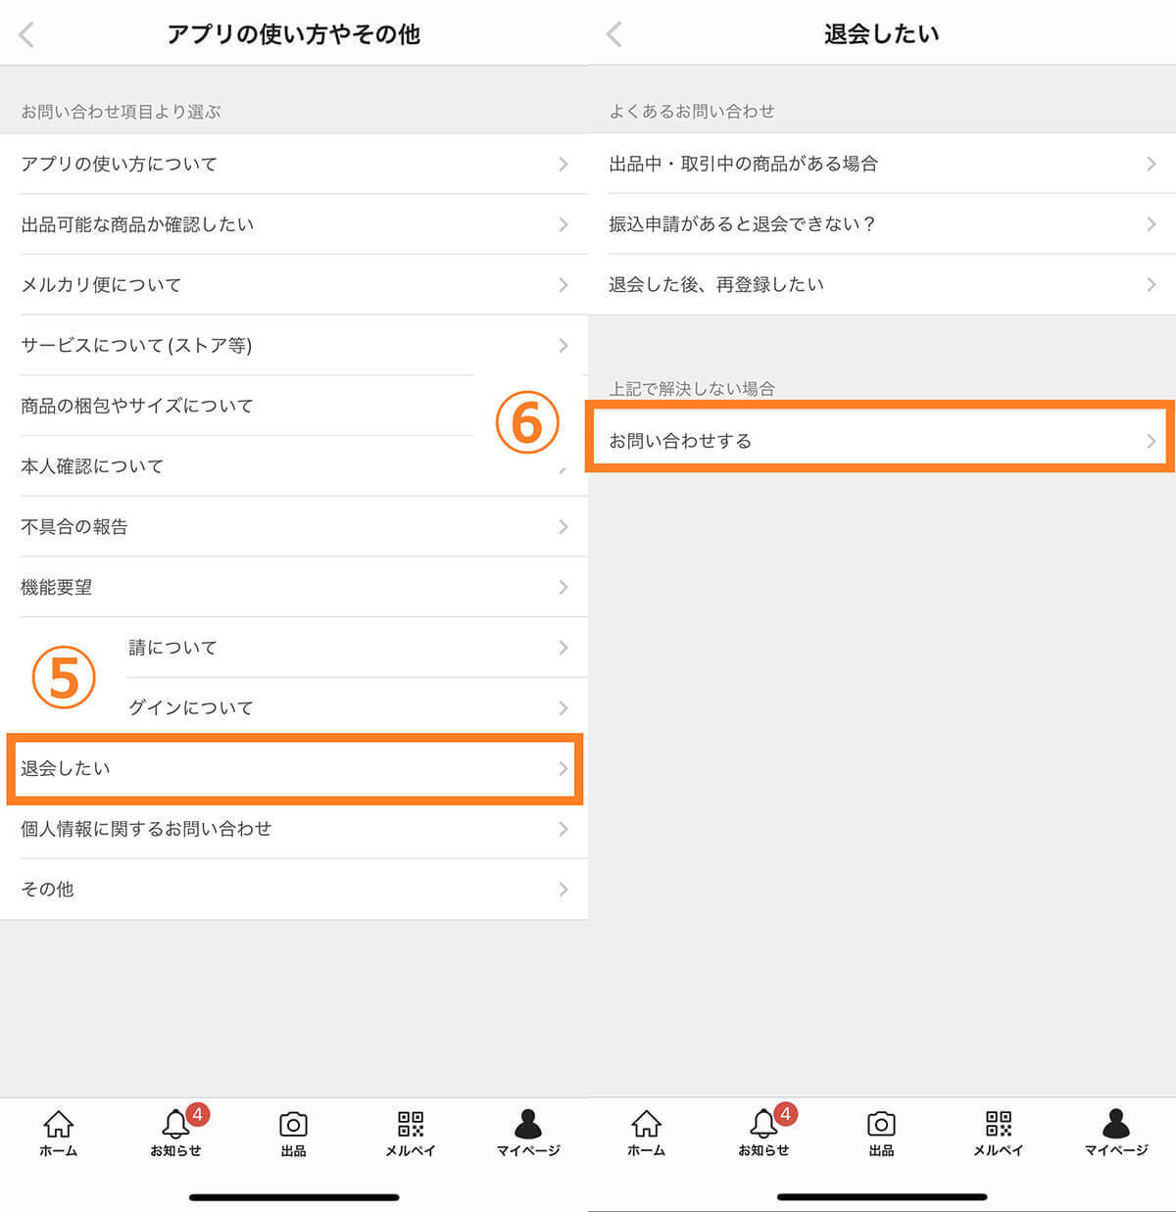This screenshot has height=1212, width=1176.
Task: Tap メルペイ QR icon in left screen
Action: (411, 1132)
